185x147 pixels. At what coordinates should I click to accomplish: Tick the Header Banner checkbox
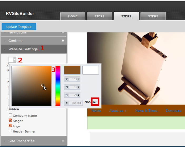coord(10,131)
